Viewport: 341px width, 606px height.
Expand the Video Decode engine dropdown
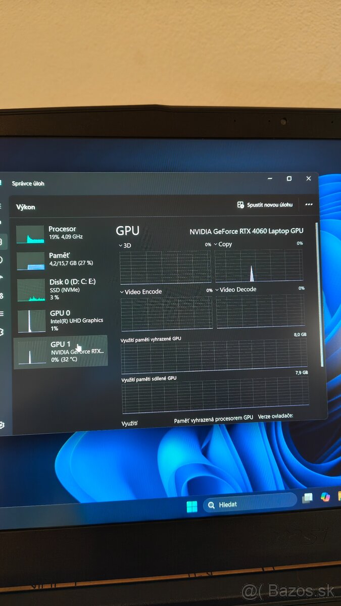tap(217, 290)
